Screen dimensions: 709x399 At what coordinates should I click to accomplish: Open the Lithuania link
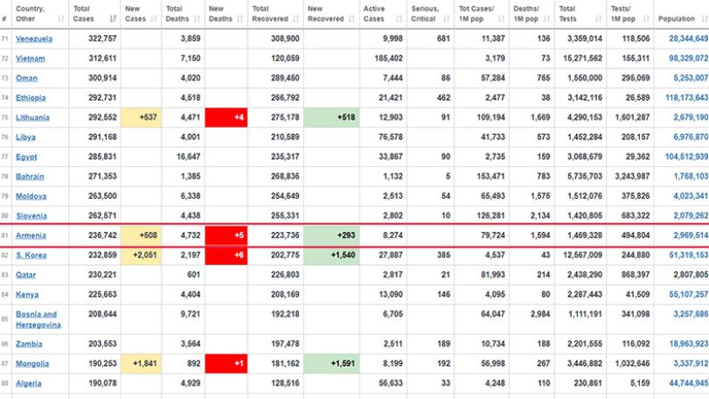[x=32, y=117]
